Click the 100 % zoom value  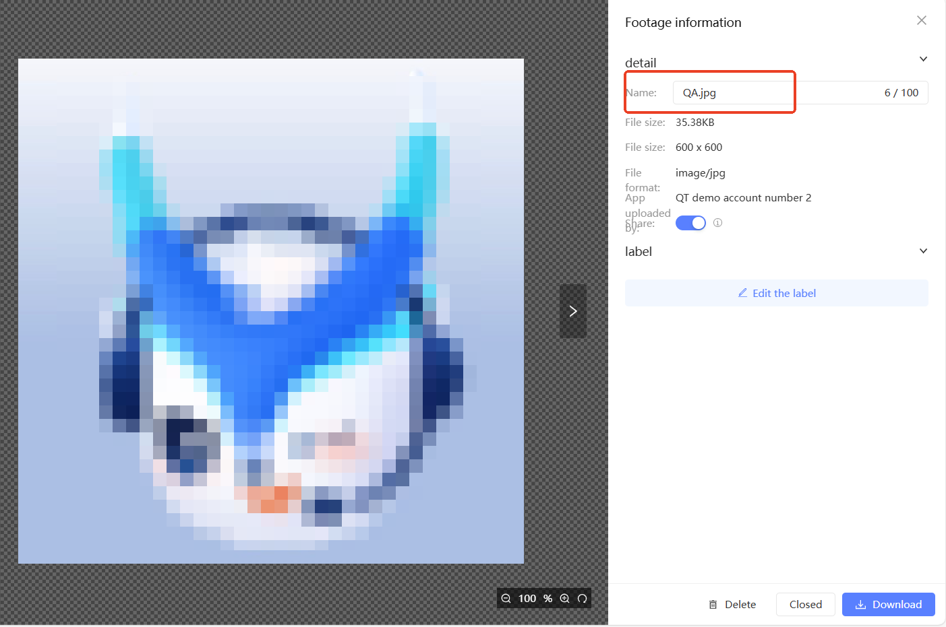pos(535,599)
